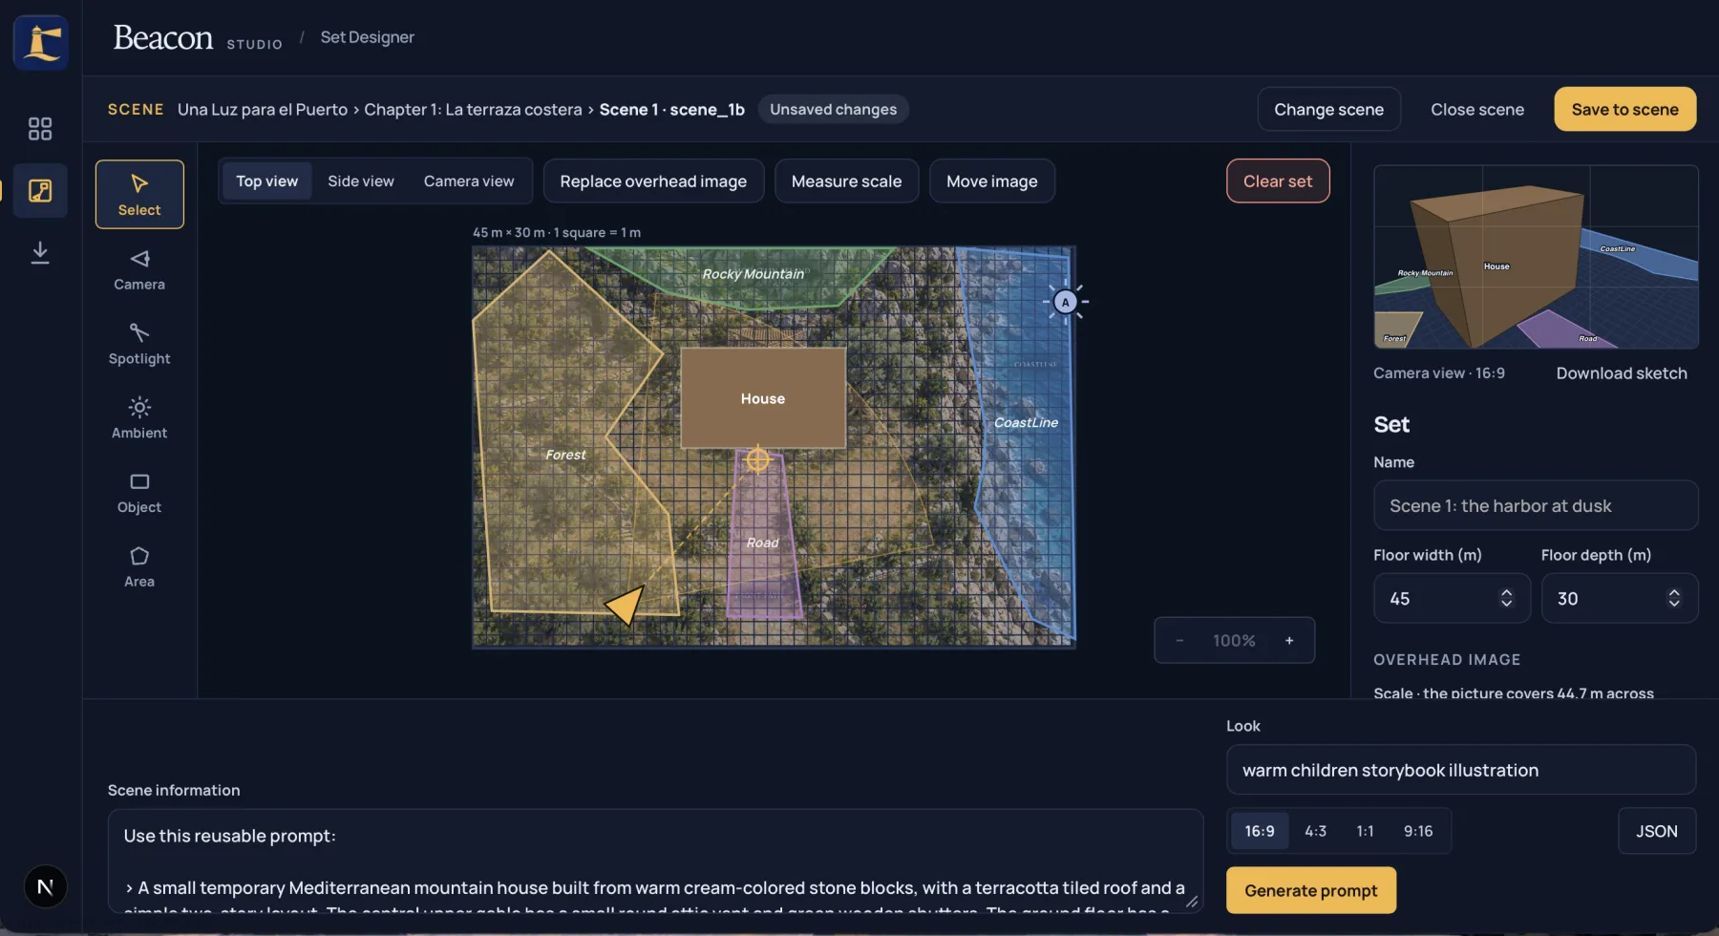Click the Download sketch link
Viewport: 1719px width, 936px height.
(x=1622, y=373)
